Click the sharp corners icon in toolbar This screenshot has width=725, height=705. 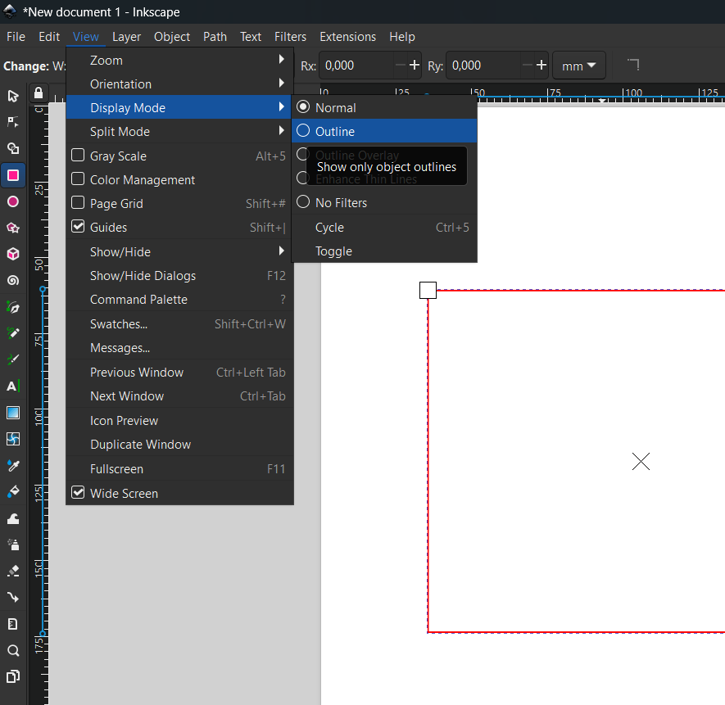point(633,65)
